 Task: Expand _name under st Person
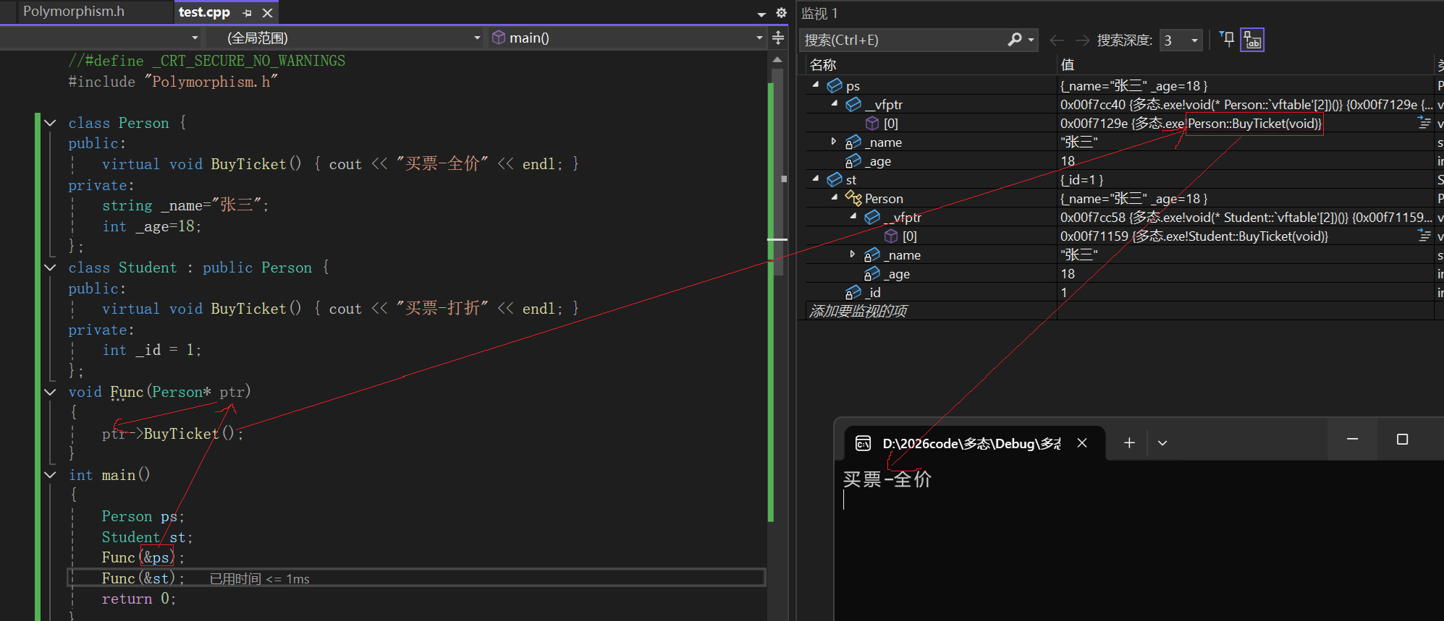(x=853, y=254)
